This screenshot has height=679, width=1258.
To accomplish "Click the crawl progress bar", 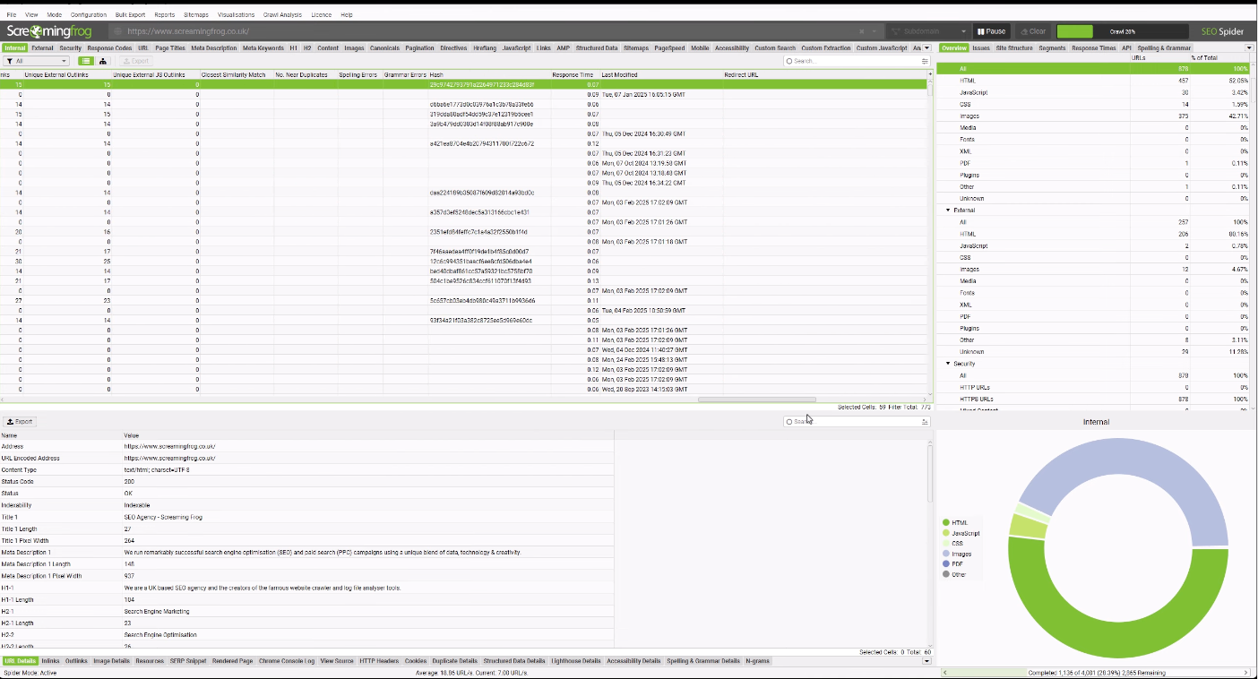I will pyautogui.click(x=1123, y=31).
